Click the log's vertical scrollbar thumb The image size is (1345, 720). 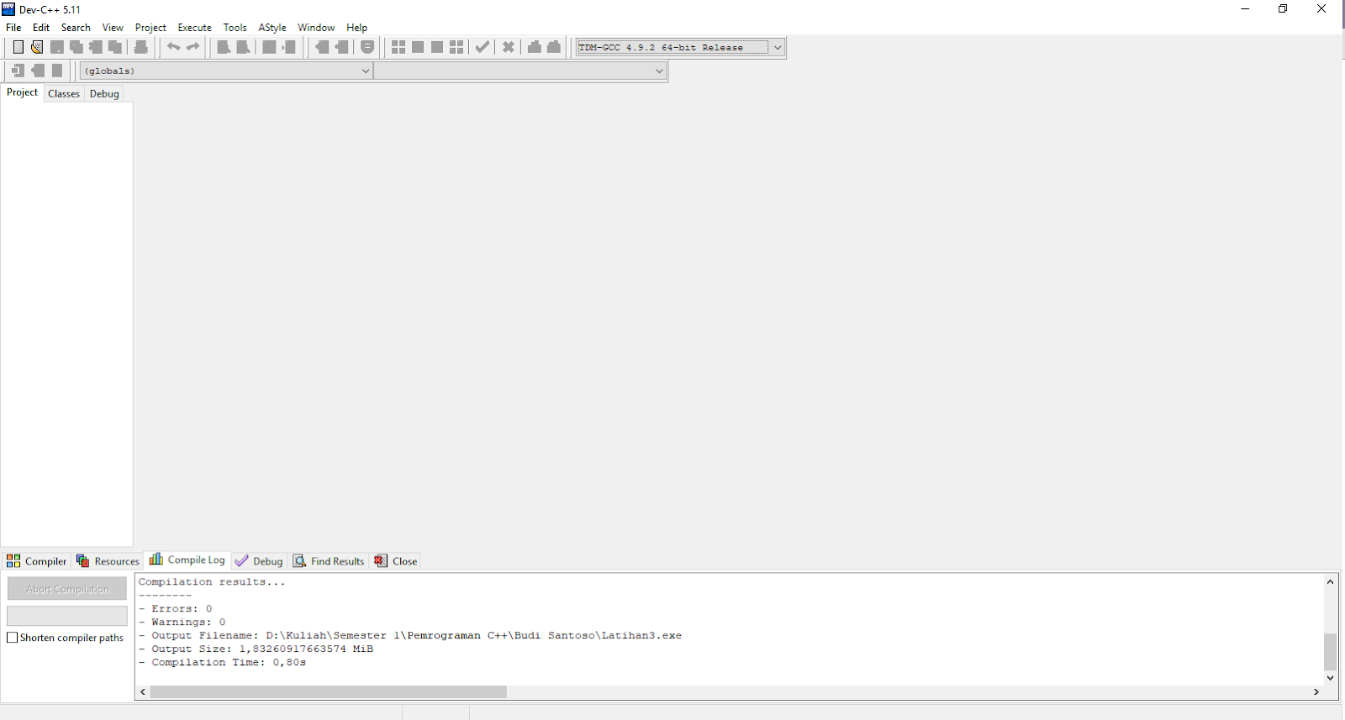pos(1330,652)
